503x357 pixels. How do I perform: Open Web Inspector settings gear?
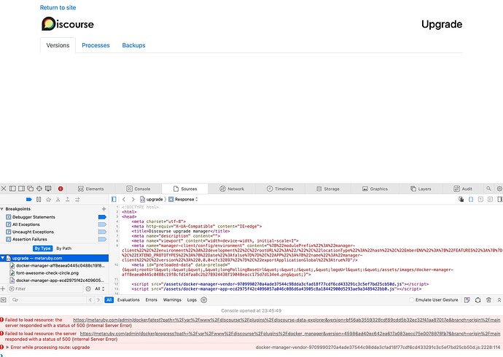pyautogui.click(x=499, y=189)
